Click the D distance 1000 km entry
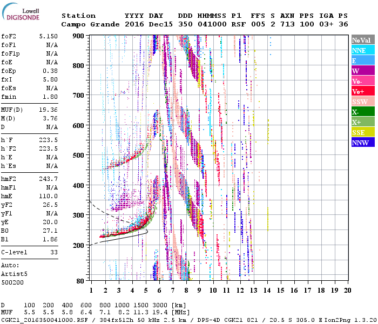 (x=122, y=306)
